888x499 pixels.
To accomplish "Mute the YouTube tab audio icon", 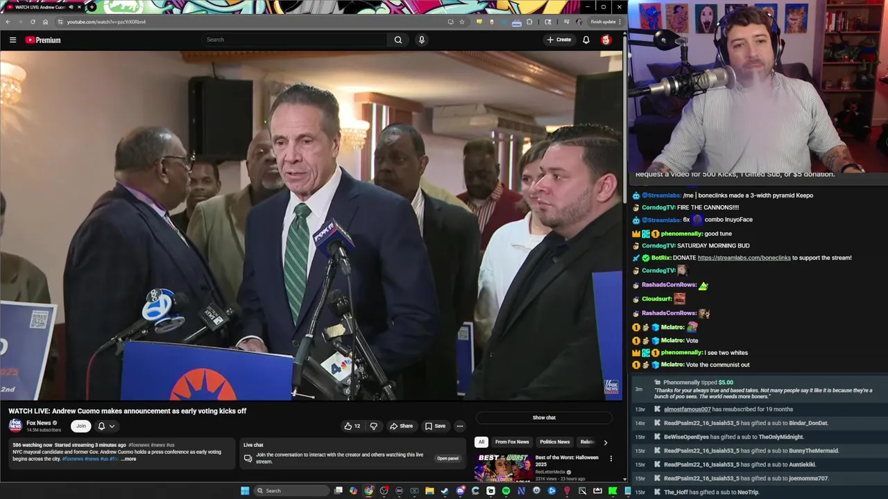I will pyautogui.click(x=71, y=7).
